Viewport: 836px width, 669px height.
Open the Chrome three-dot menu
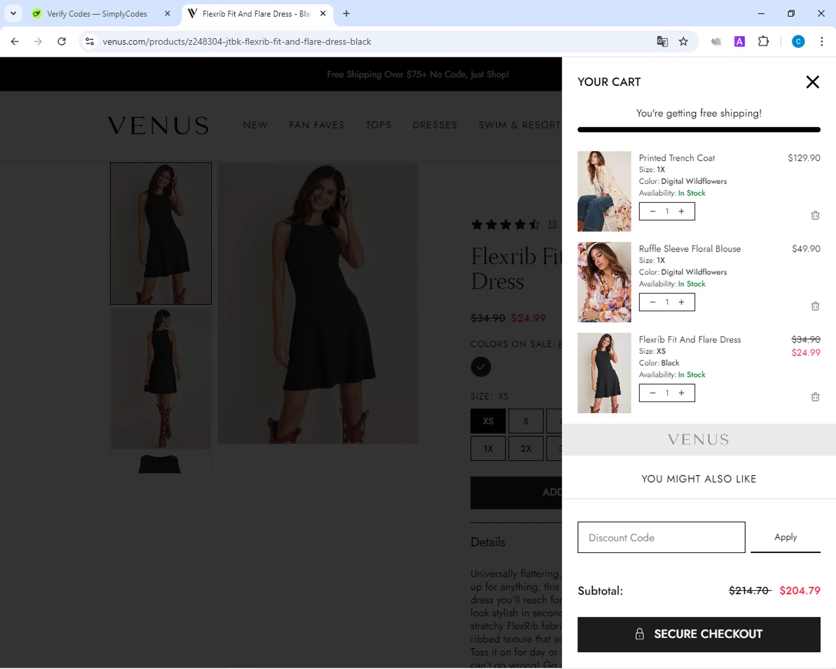click(x=822, y=41)
